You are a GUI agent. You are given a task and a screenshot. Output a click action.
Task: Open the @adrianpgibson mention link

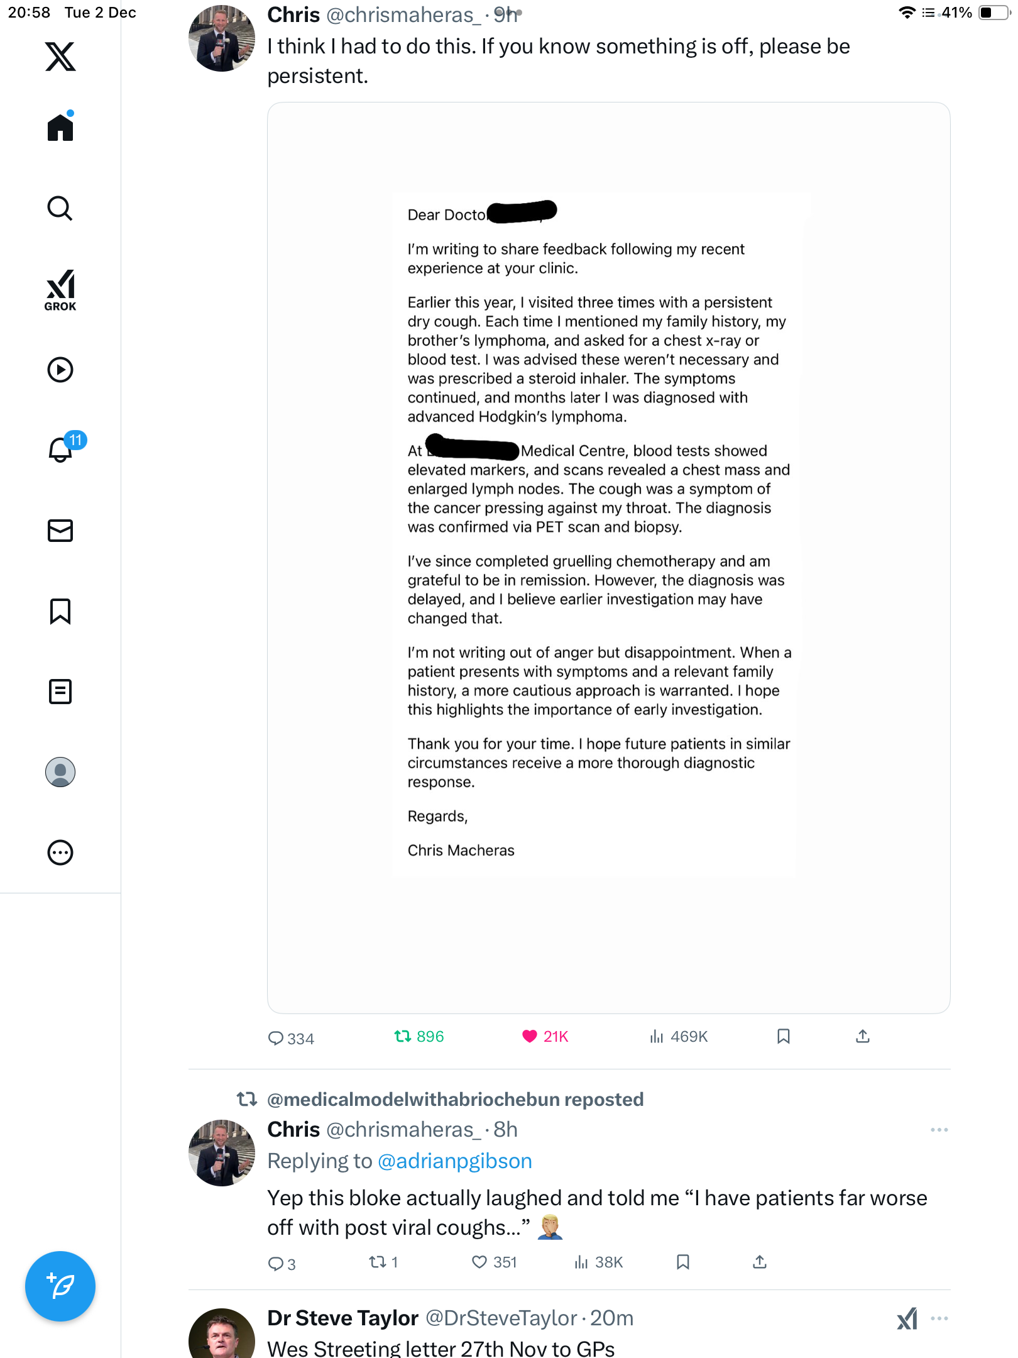454,1161
